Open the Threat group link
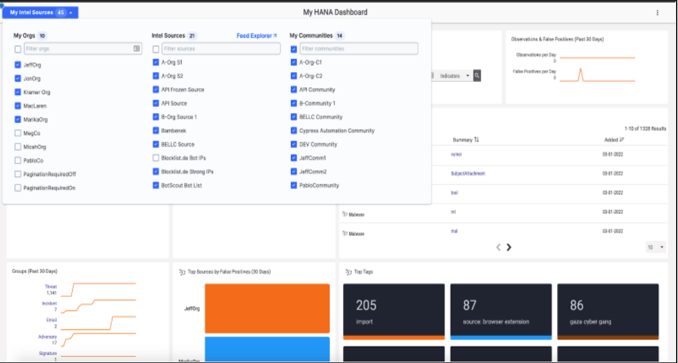Viewport: 678px width, 363px height. pyautogui.click(x=50, y=286)
